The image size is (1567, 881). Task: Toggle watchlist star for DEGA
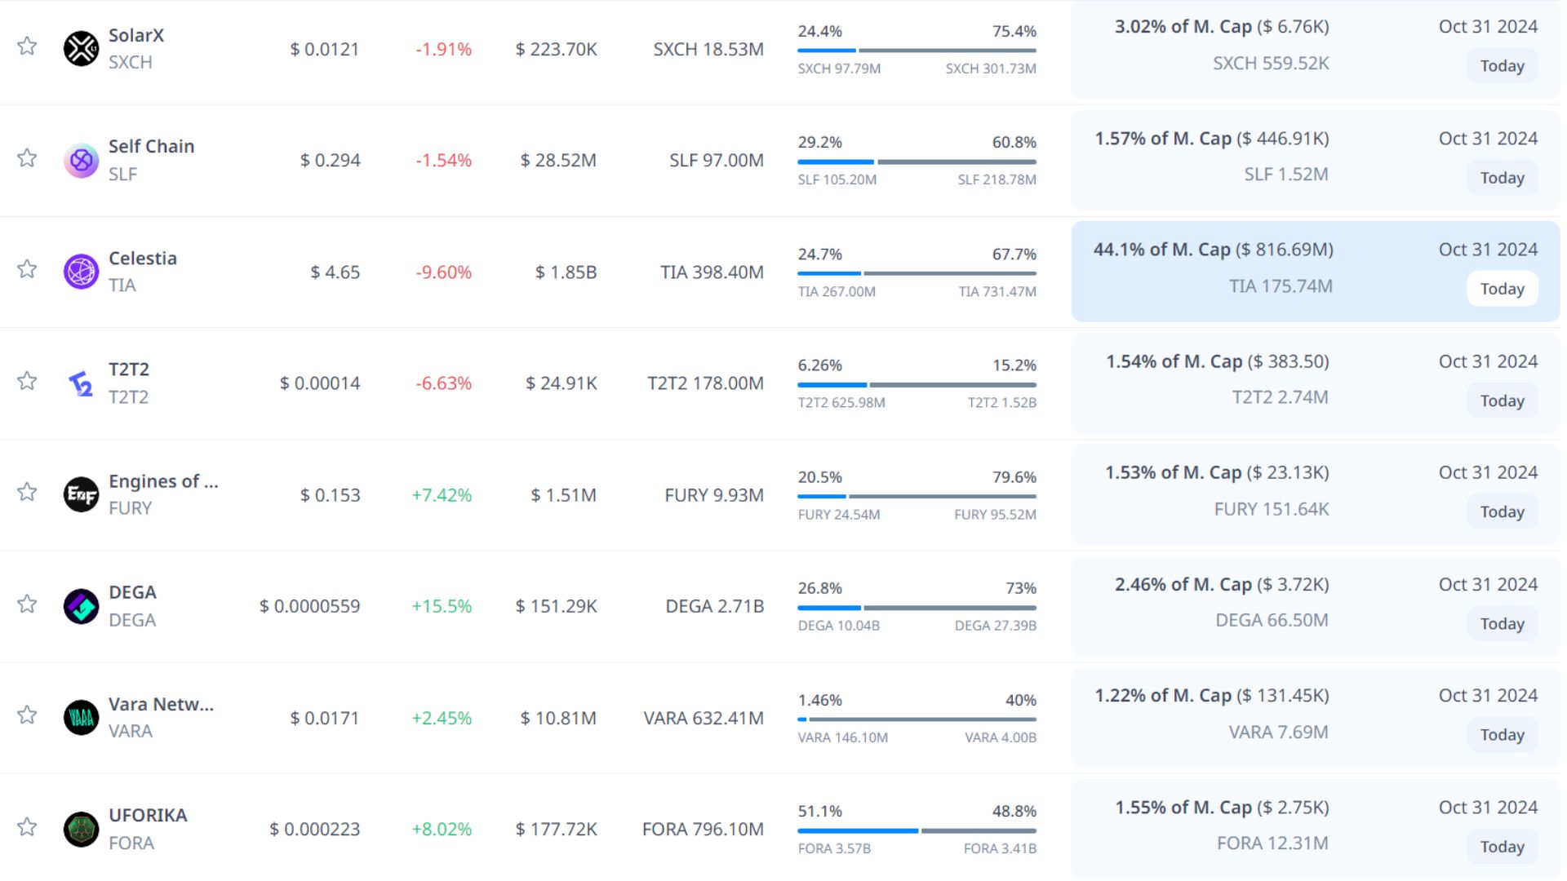[27, 604]
